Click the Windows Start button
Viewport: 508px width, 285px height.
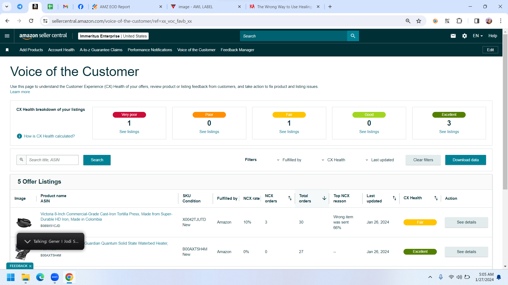(x=11, y=277)
